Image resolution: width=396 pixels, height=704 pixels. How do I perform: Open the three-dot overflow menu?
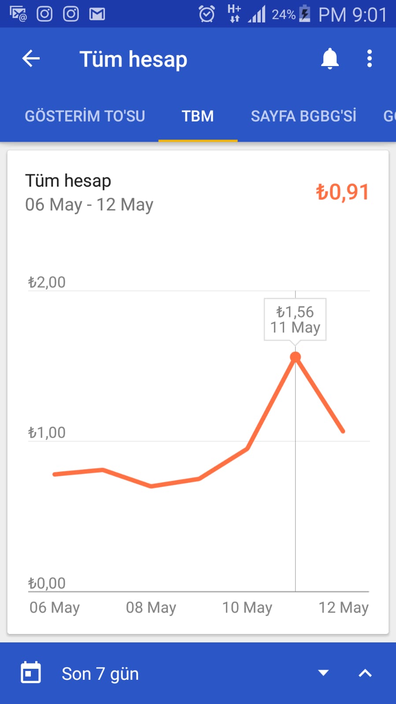(369, 59)
